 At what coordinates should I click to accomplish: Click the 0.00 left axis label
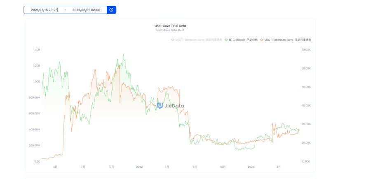(37, 161)
